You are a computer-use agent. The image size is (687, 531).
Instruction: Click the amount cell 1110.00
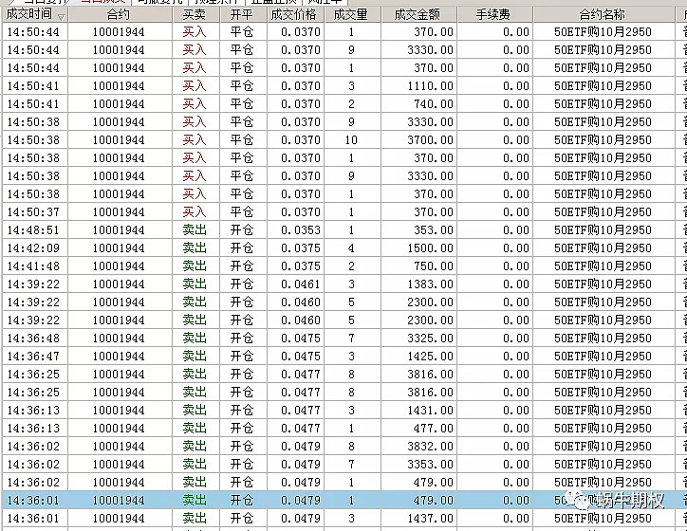coord(430,86)
